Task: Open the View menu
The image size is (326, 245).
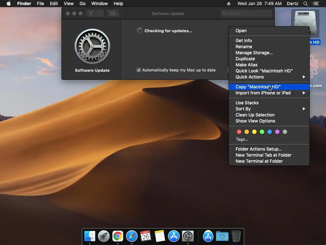Action: coord(69,4)
